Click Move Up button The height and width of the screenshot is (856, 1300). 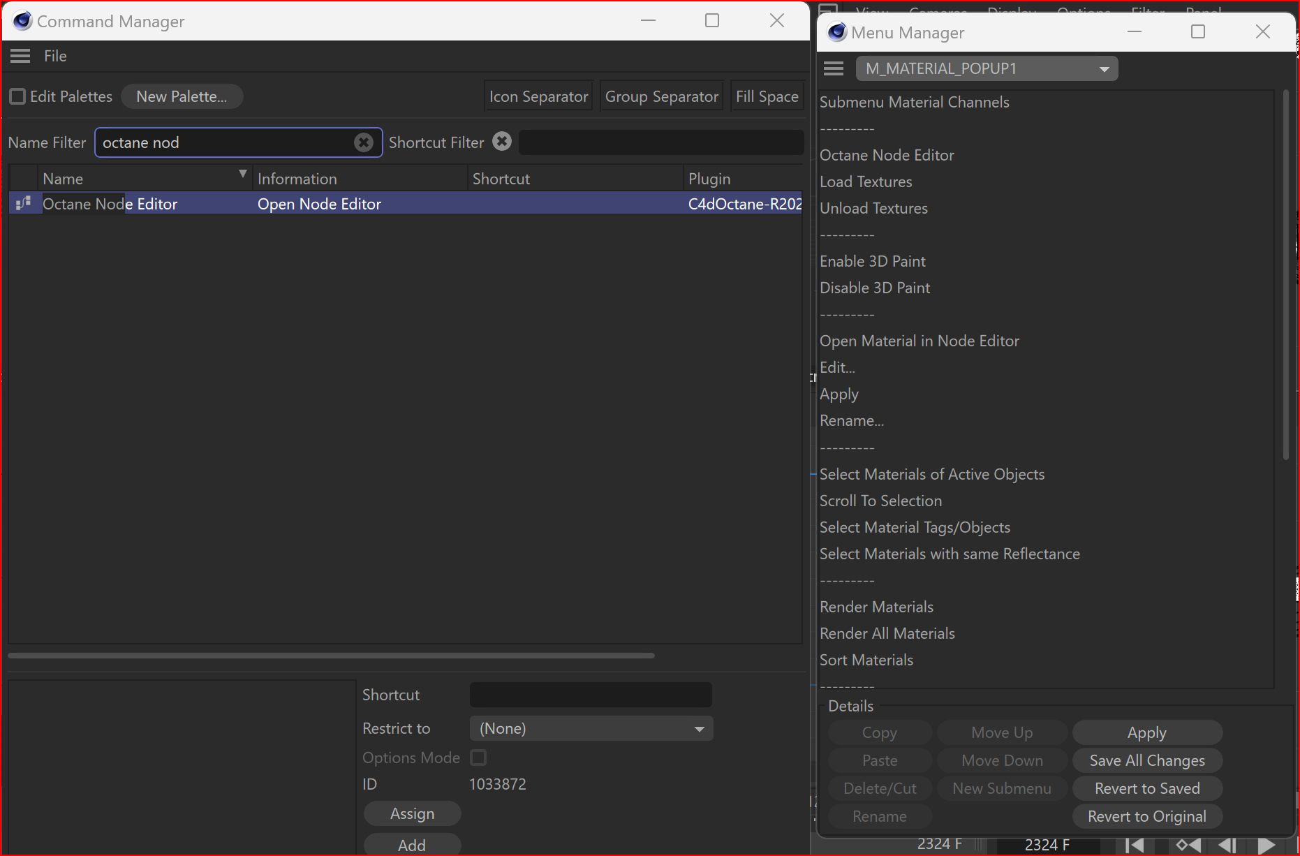(1002, 732)
